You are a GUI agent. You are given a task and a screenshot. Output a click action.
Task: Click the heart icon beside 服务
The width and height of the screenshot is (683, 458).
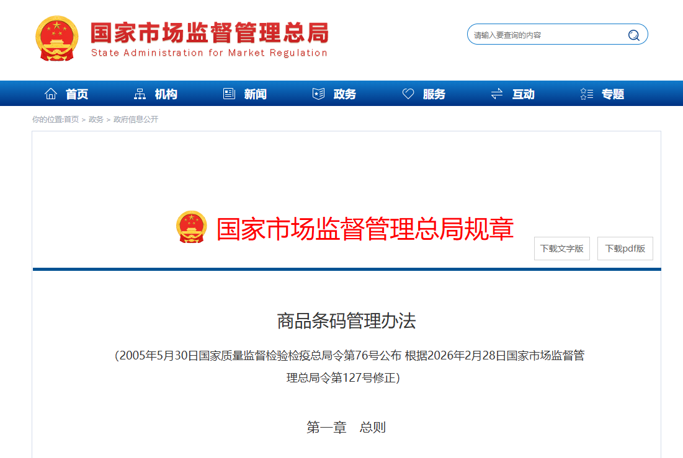[408, 94]
